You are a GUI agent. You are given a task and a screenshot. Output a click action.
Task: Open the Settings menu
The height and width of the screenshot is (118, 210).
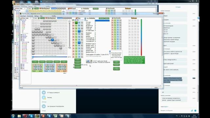click(36, 16)
